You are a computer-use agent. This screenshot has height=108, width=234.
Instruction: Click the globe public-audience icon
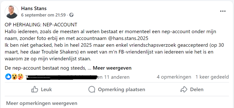[71, 15]
